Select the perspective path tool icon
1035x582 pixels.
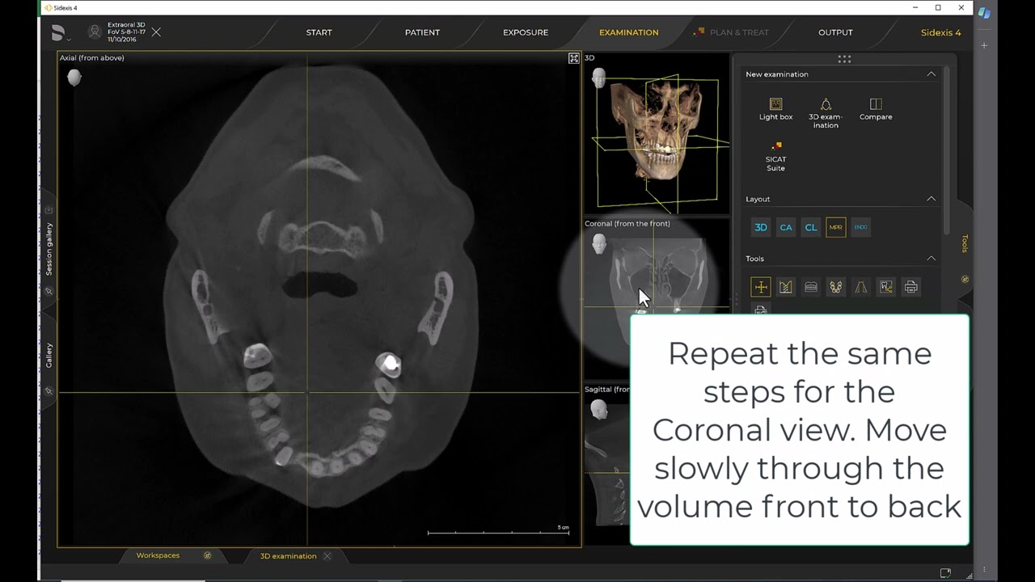coord(861,287)
